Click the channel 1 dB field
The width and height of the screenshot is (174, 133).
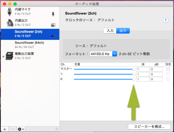(156, 74)
